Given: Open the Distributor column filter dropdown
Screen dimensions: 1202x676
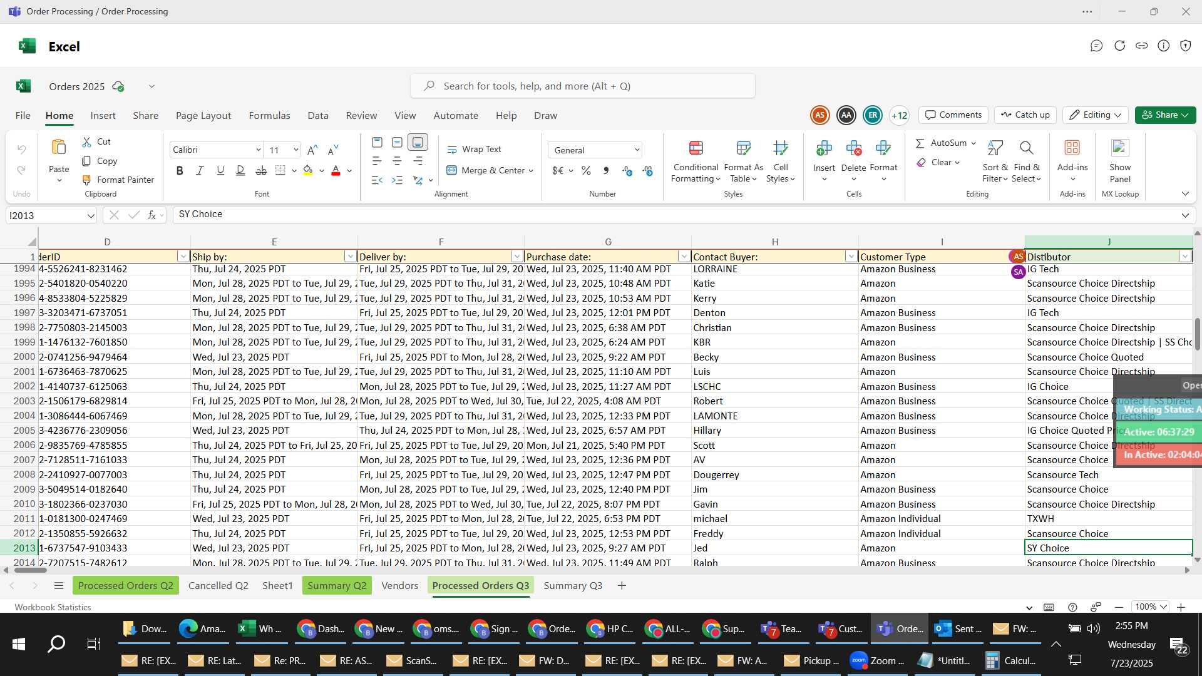Looking at the screenshot, I should tap(1184, 257).
